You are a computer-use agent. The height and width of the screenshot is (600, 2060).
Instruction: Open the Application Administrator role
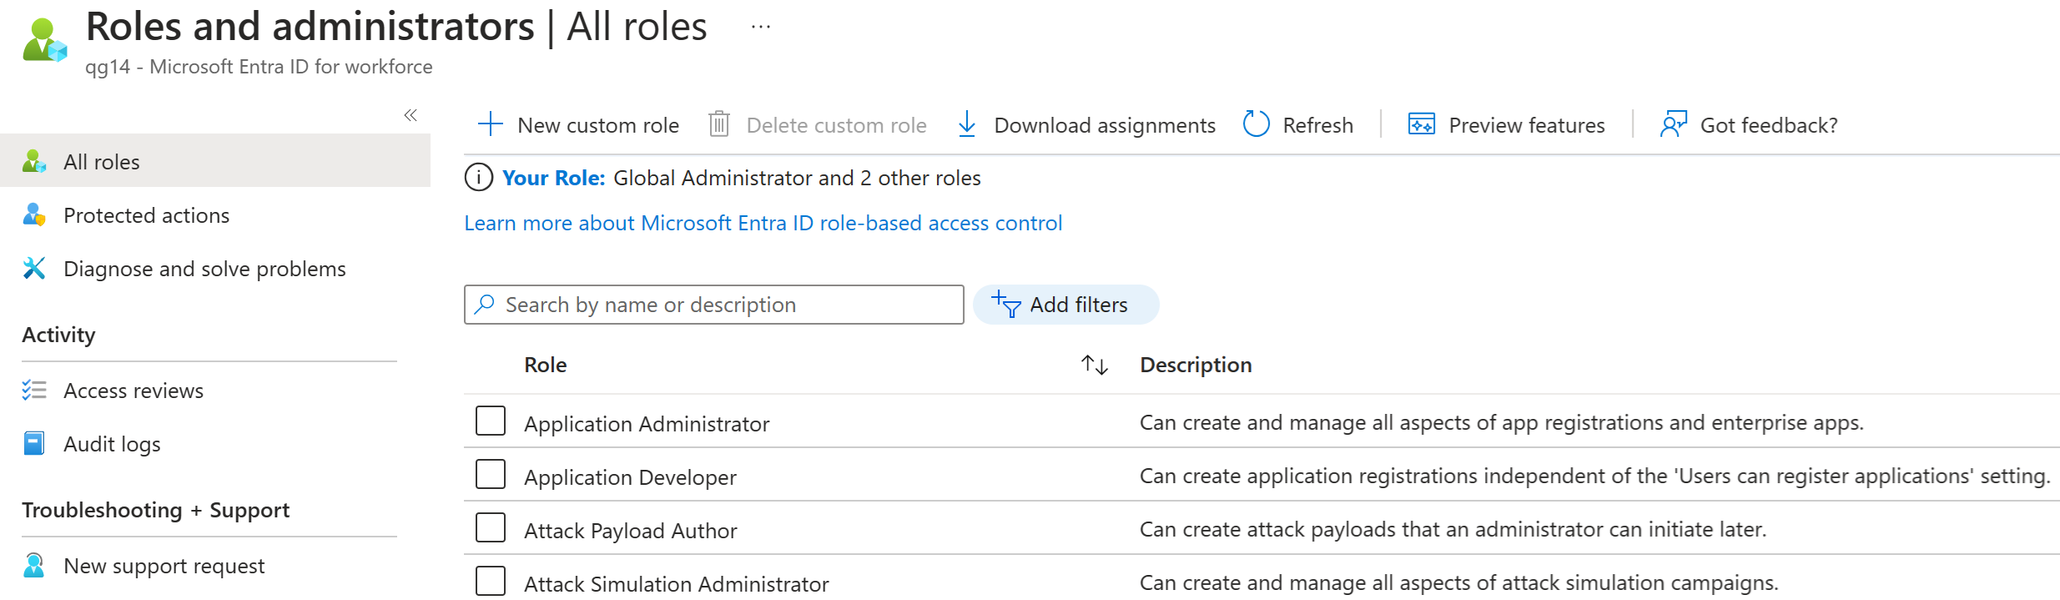point(647,424)
